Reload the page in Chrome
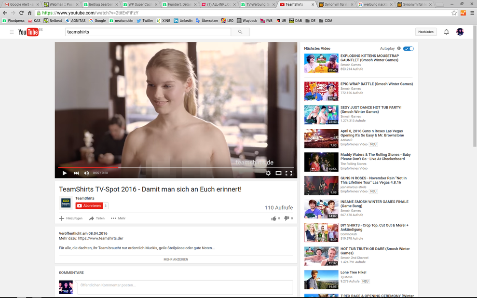The height and width of the screenshot is (298, 477). point(21,13)
